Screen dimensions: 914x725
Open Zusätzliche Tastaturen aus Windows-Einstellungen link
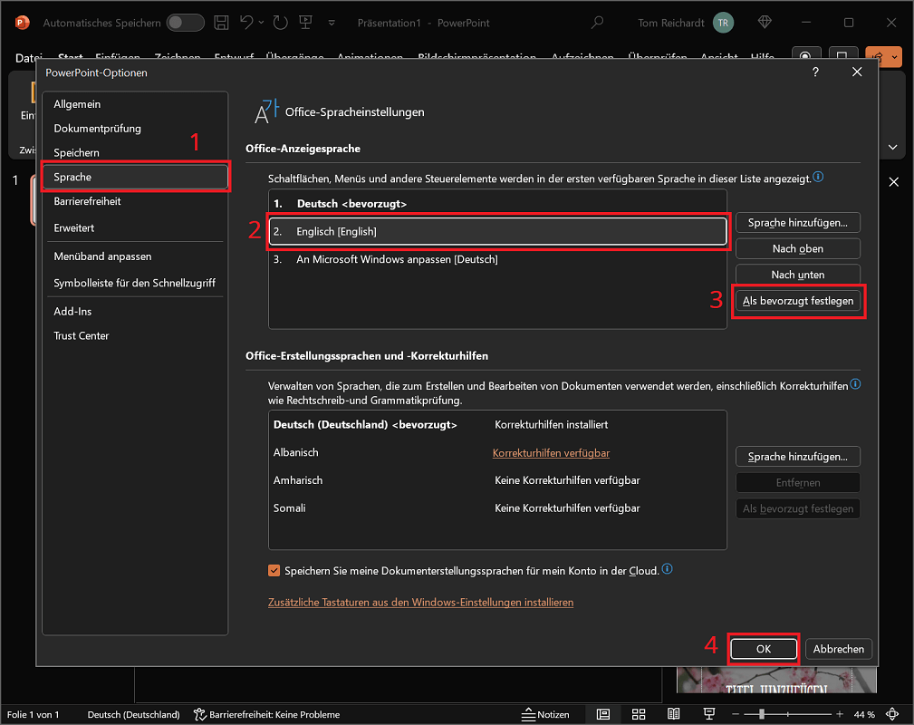point(420,603)
